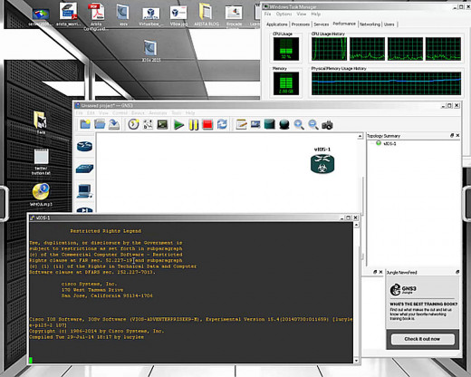Select the vIOS-1 router on canvas
471x377 pixels.
pyautogui.click(x=322, y=164)
